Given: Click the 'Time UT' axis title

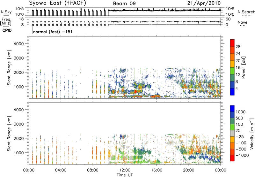Looking at the screenshot, I should pos(125,175).
